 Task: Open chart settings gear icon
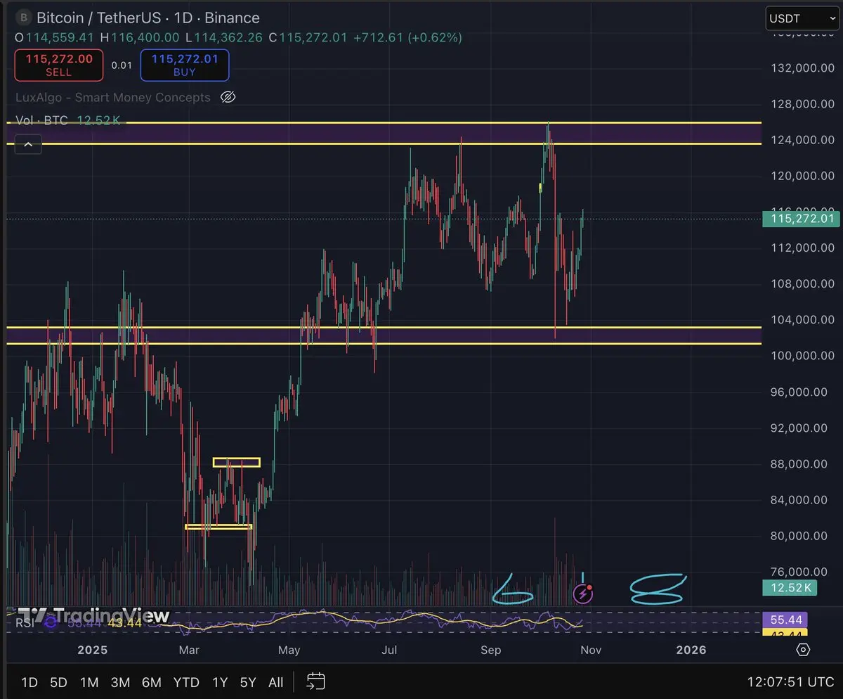804,649
